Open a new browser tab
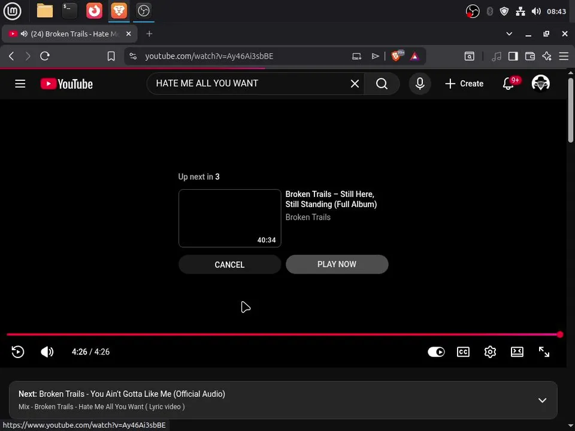 coord(149,34)
